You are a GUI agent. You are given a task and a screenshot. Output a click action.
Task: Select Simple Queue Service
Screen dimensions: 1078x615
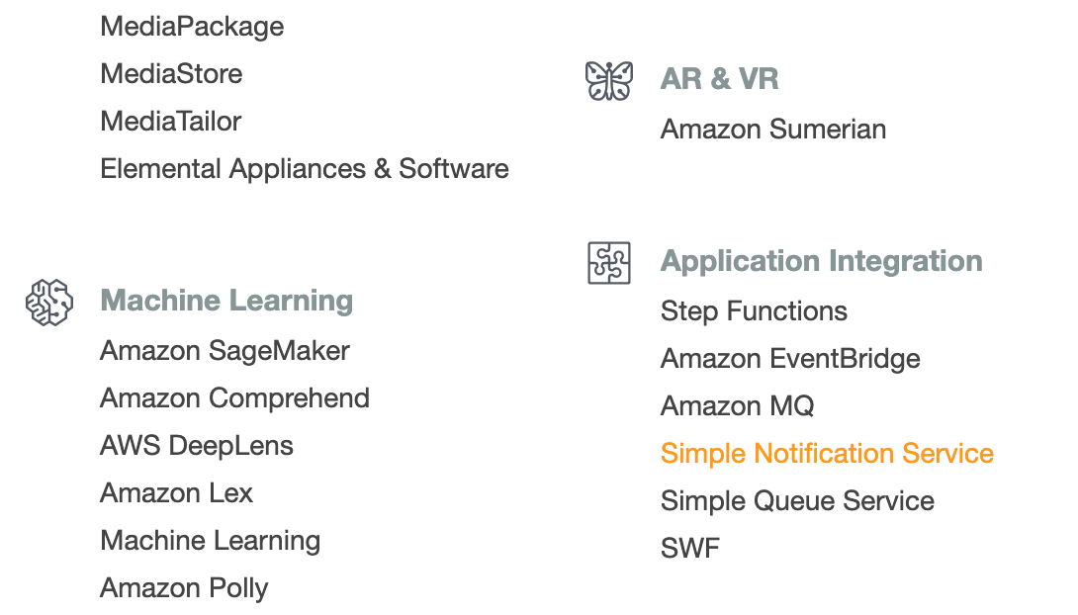pyautogui.click(x=797, y=501)
